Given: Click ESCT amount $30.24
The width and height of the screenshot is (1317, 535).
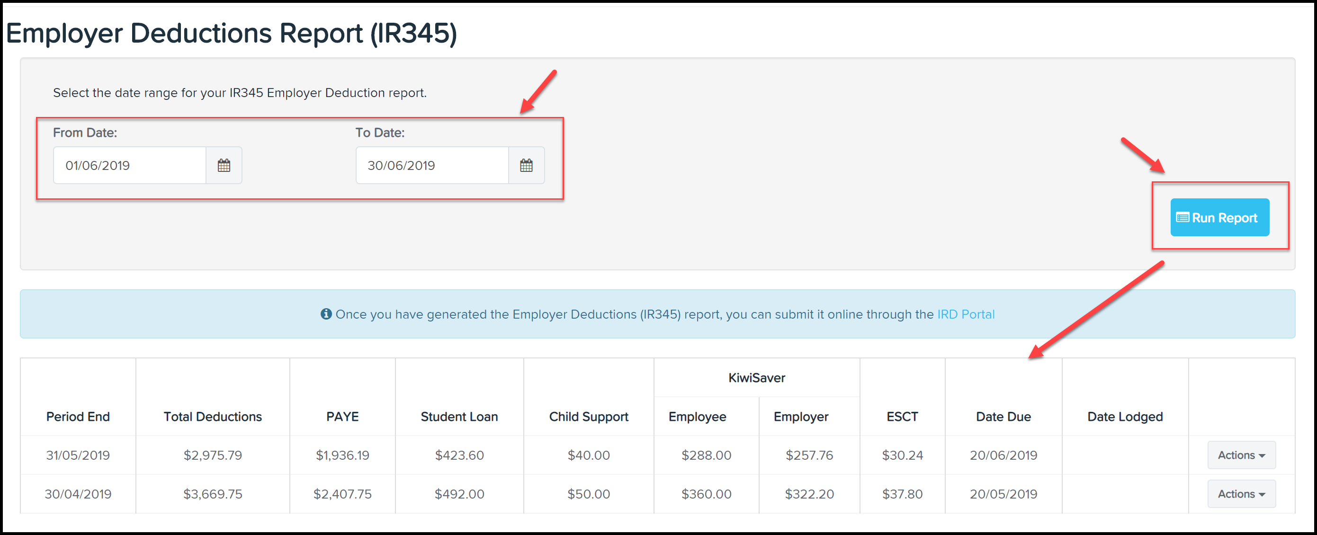Looking at the screenshot, I should (902, 455).
